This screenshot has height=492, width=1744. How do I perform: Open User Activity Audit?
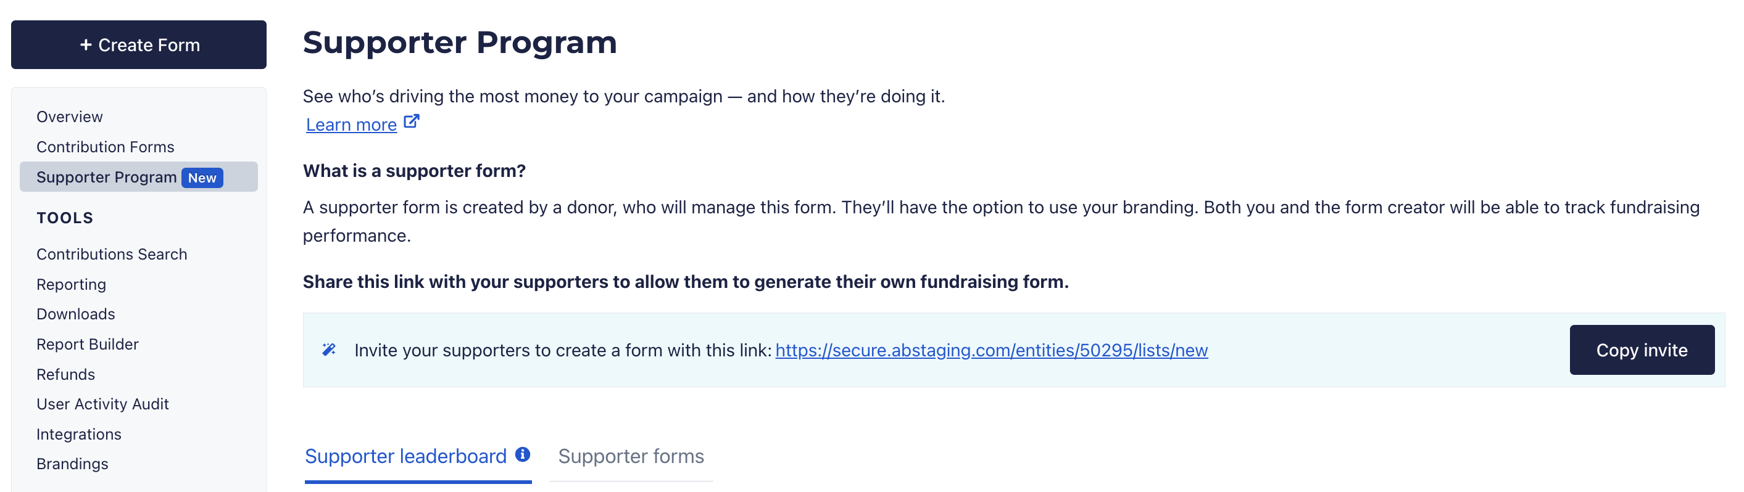102,404
